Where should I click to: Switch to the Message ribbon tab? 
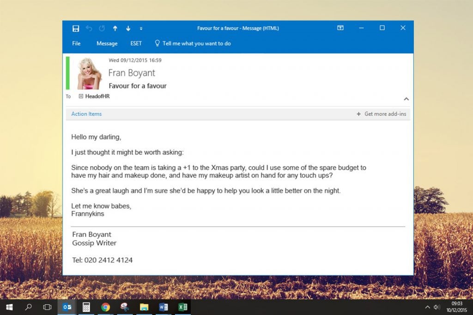point(107,43)
